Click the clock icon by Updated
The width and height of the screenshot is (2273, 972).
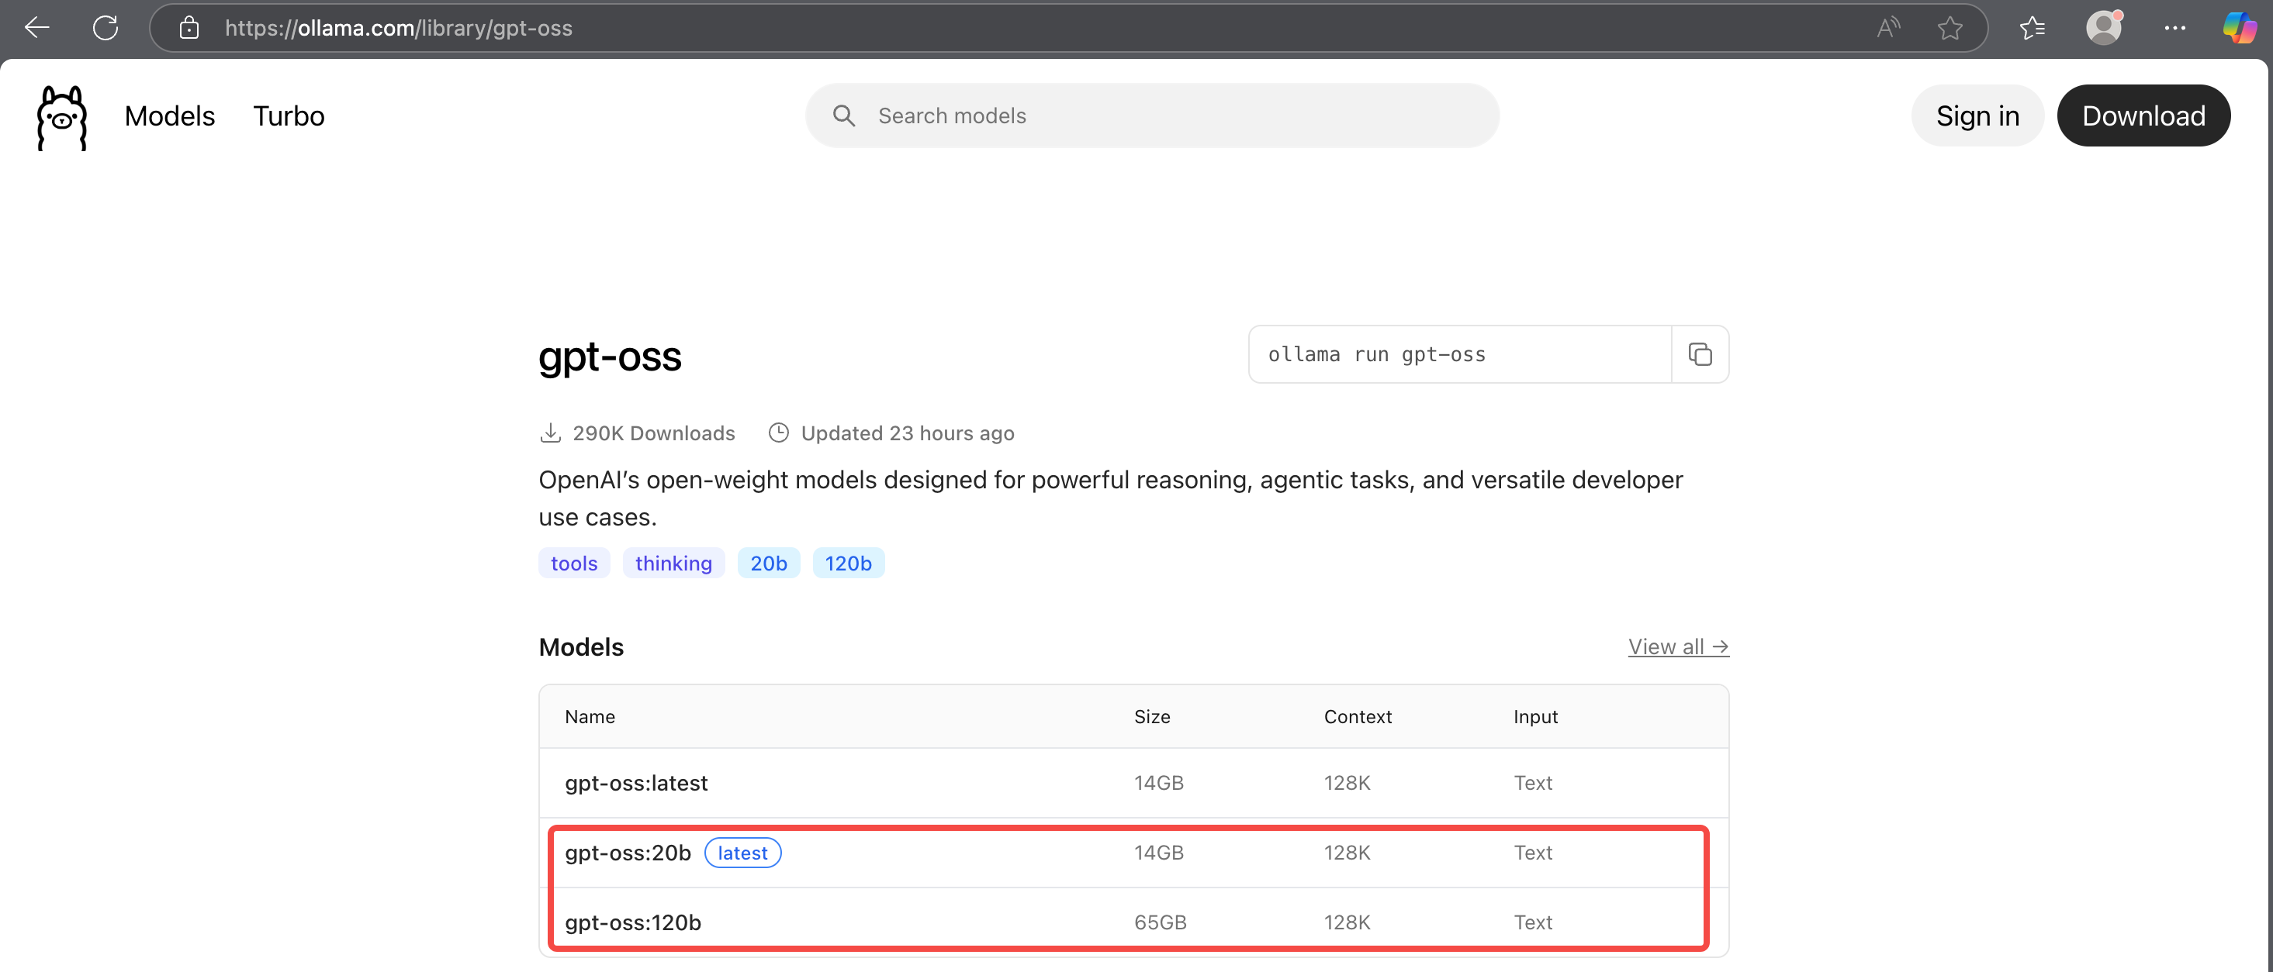(x=778, y=433)
